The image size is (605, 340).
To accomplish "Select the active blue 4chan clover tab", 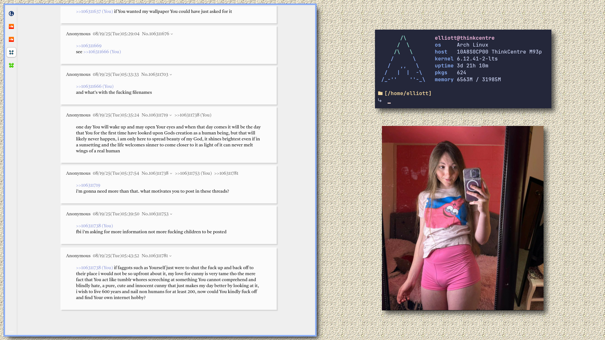I will [x=11, y=52].
